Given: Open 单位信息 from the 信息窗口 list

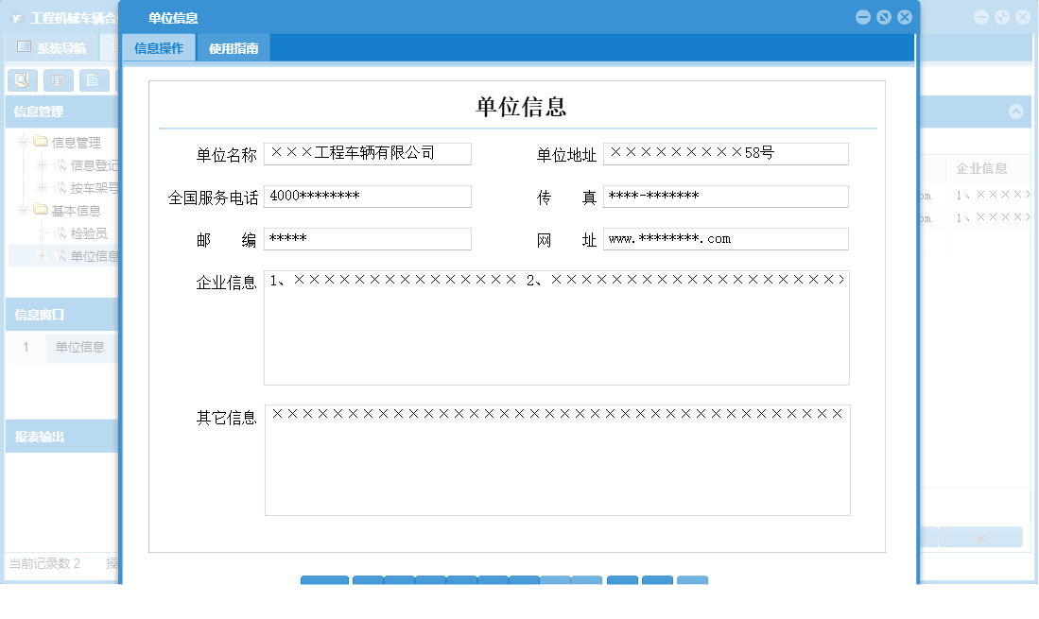Looking at the screenshot, I should coord(79,347).
